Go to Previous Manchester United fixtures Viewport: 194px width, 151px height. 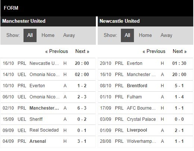click(57, 51)
